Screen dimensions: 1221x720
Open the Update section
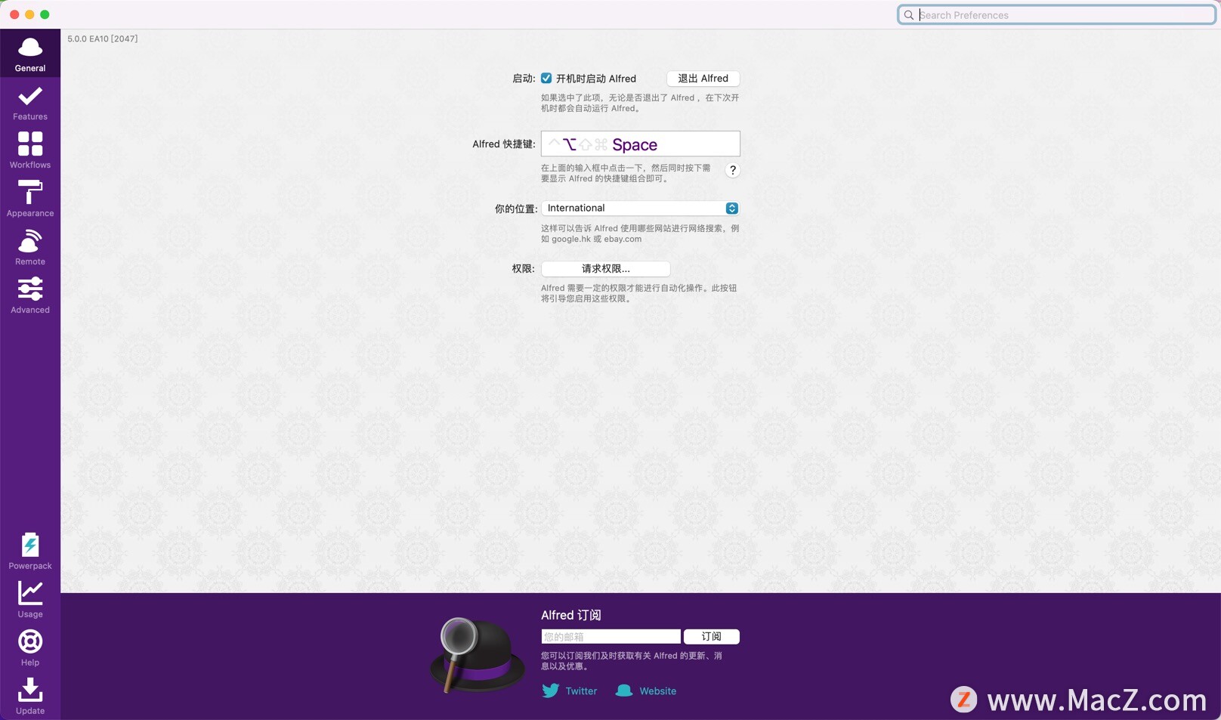point(30,697)
